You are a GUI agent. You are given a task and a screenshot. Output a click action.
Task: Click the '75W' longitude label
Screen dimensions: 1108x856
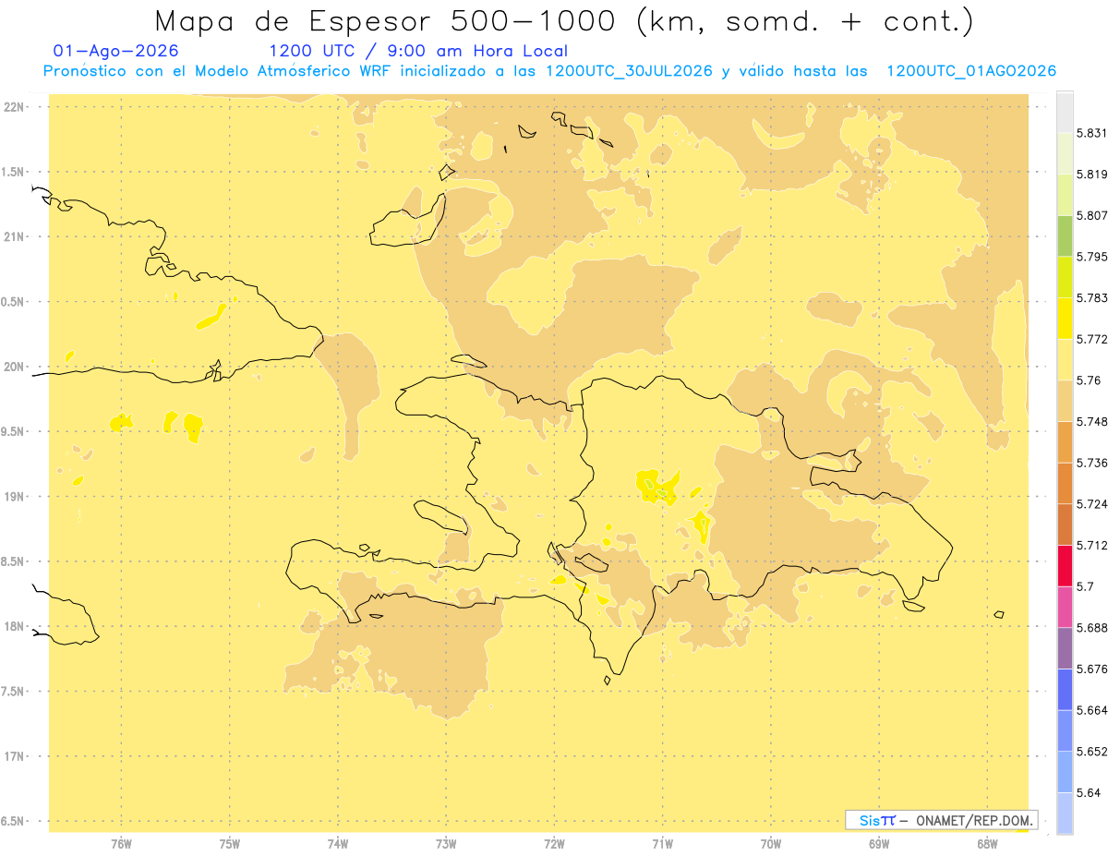(229, 844)
